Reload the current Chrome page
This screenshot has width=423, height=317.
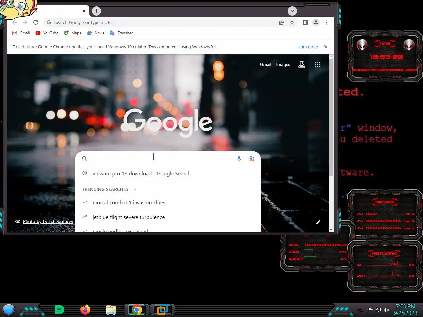click(x=36, y=22)
